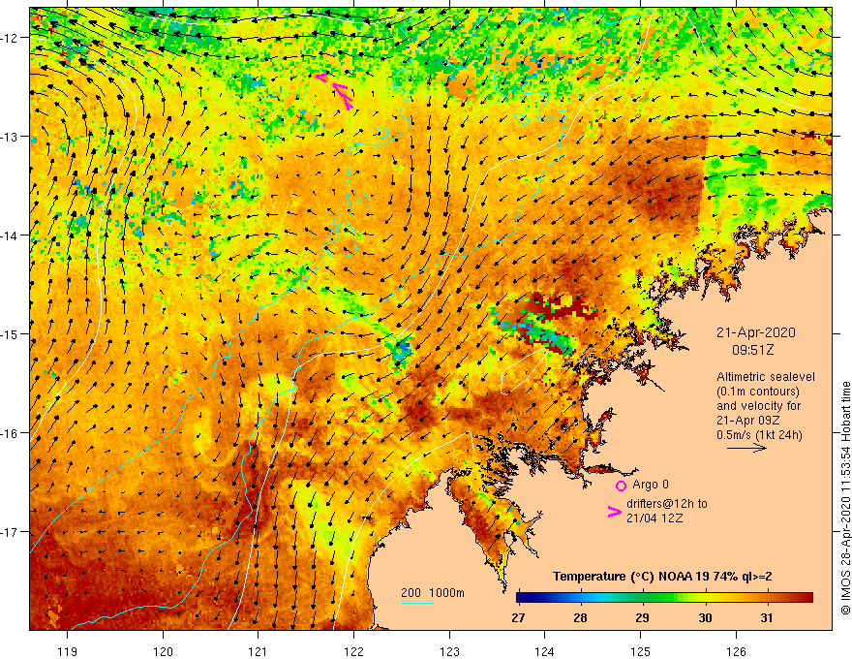Click the 'drifters@12h to' label
Image resolution: width=852 pixels, height=659 pixels.
667,504
